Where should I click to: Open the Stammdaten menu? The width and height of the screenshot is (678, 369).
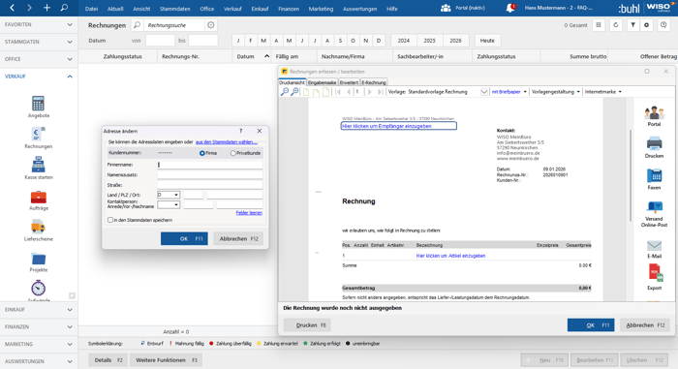pyautogui.click(x=174, y=9)
